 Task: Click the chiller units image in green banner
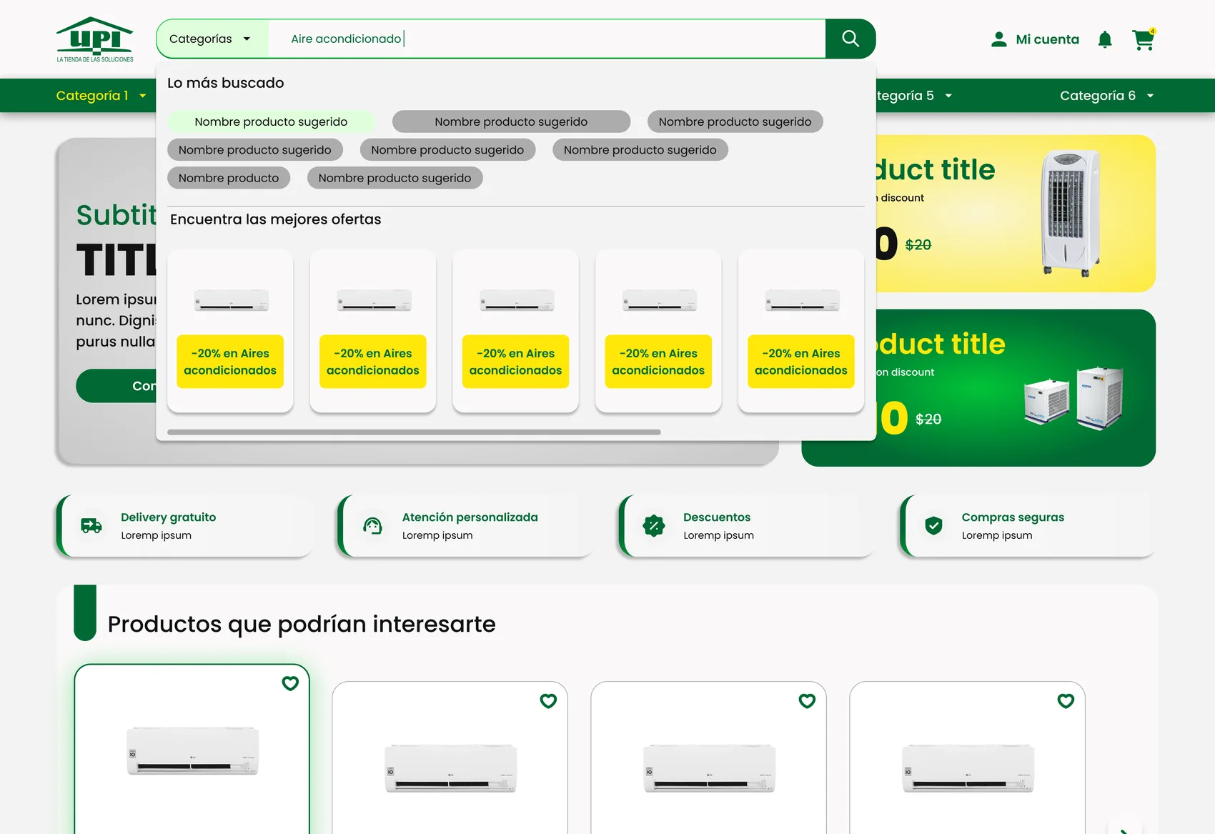tap(1073, 397)
